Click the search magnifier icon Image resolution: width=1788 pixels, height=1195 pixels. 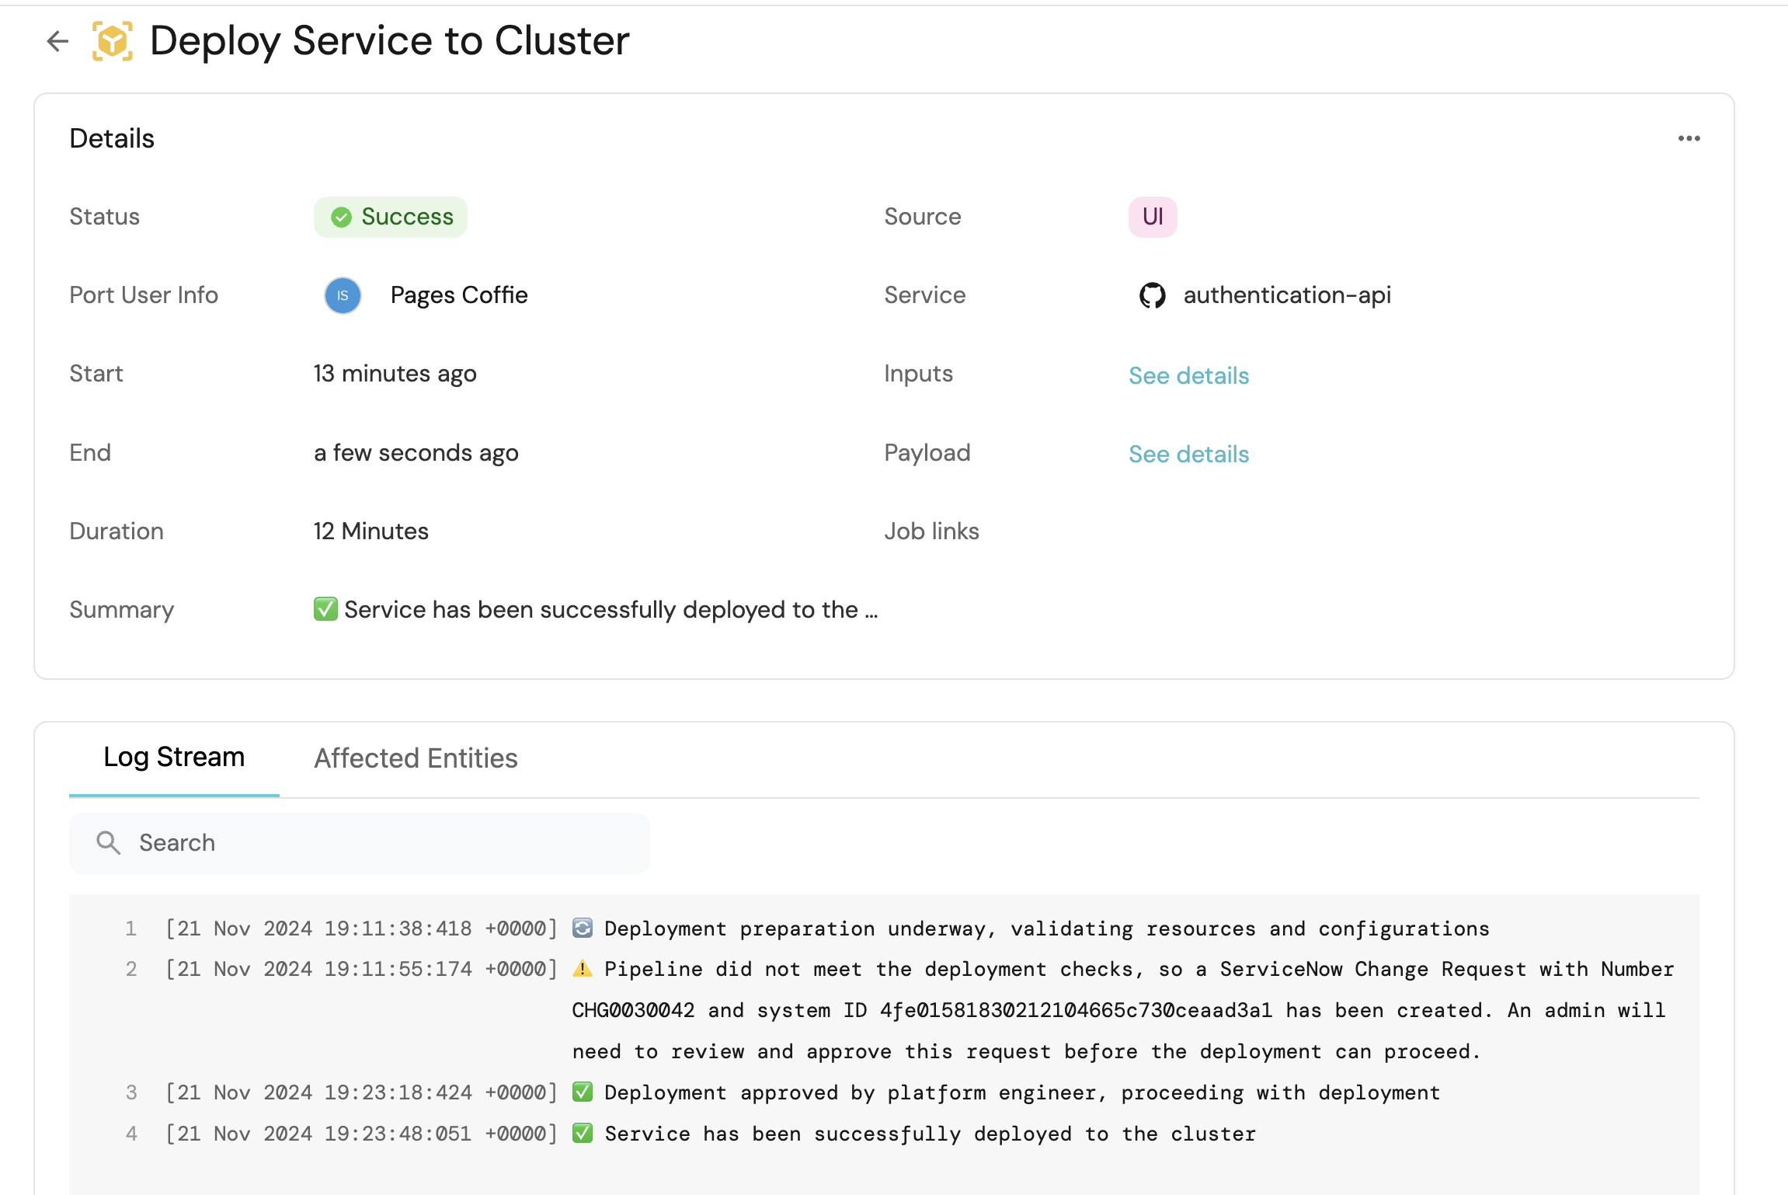pyautogui.click(x=108, y=843)
